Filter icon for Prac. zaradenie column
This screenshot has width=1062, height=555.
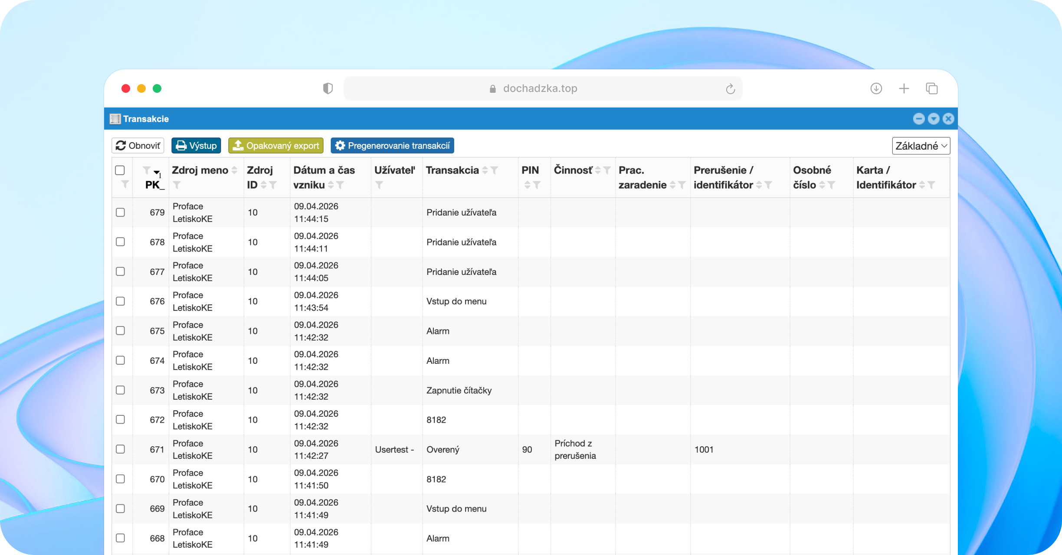point(682,185)
